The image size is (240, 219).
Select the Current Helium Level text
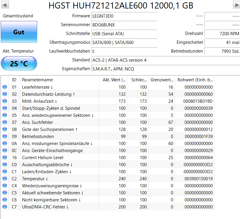pyautogui.click(x=43, y=158)
